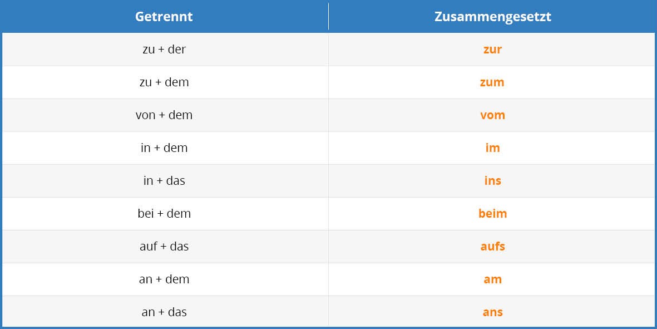The width and height of the screenshot is (657, 329).
Task: Click the 'auf + das' entry
Action: click(x=164, y=246)
